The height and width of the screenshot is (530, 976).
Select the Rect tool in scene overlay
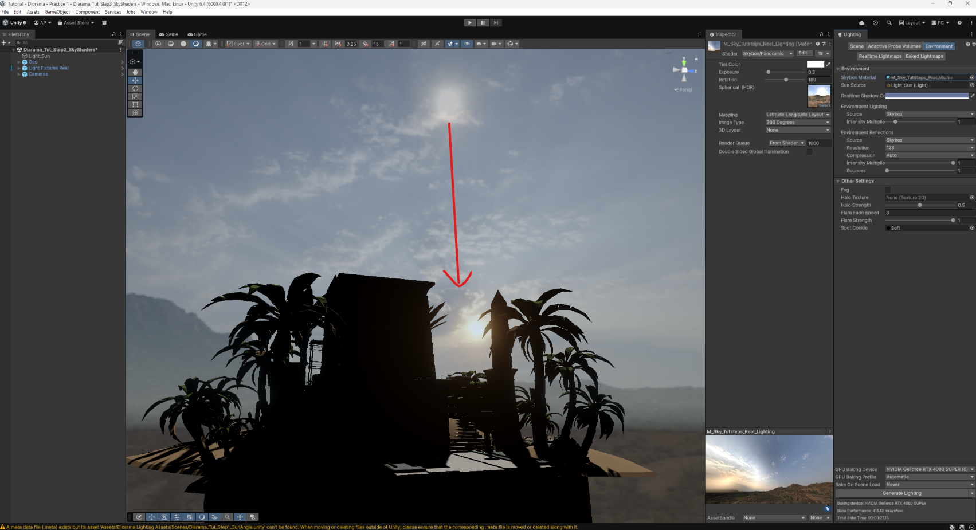point(135,105)
